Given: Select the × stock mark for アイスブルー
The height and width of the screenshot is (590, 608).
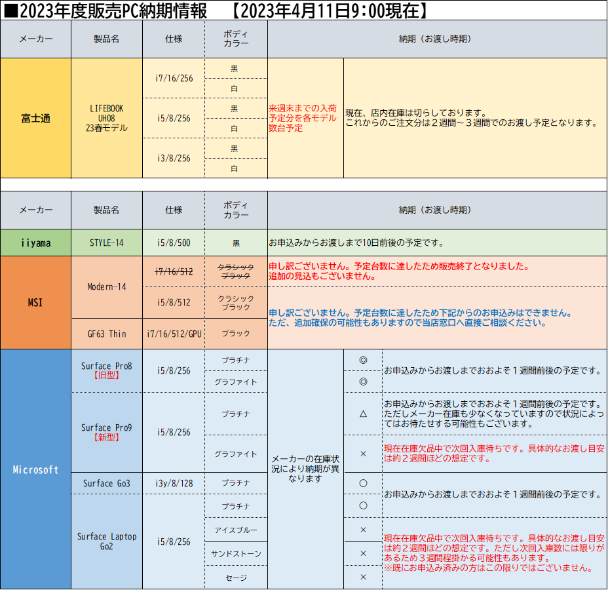Looking at the screenshot, I should click(364, 530).
